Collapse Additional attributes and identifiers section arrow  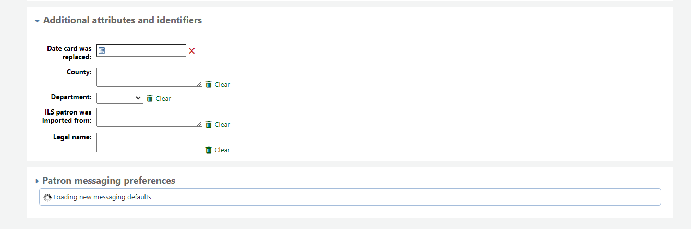coord(37,21)
